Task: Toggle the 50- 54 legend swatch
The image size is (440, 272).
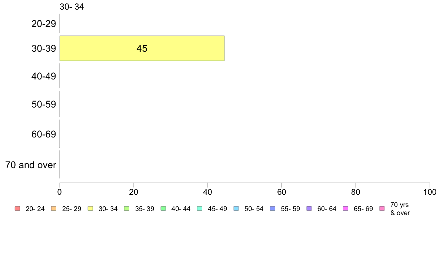Action: 236,208
